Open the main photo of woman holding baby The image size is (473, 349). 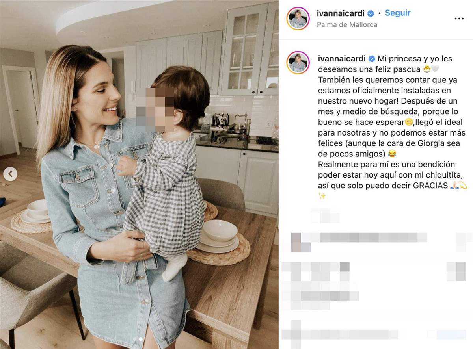pyautogui.click(x=139, y=174)
